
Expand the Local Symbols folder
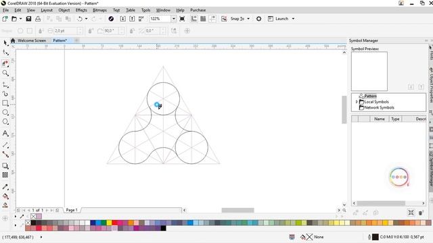pyautogui.click(x=357, y=102)
